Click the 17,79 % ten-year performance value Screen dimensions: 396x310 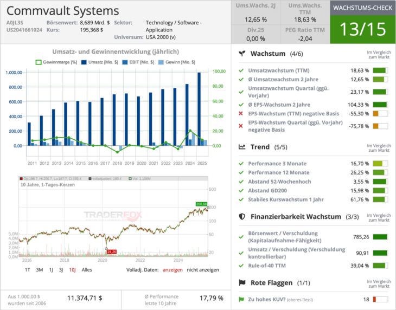coord(212,298)
